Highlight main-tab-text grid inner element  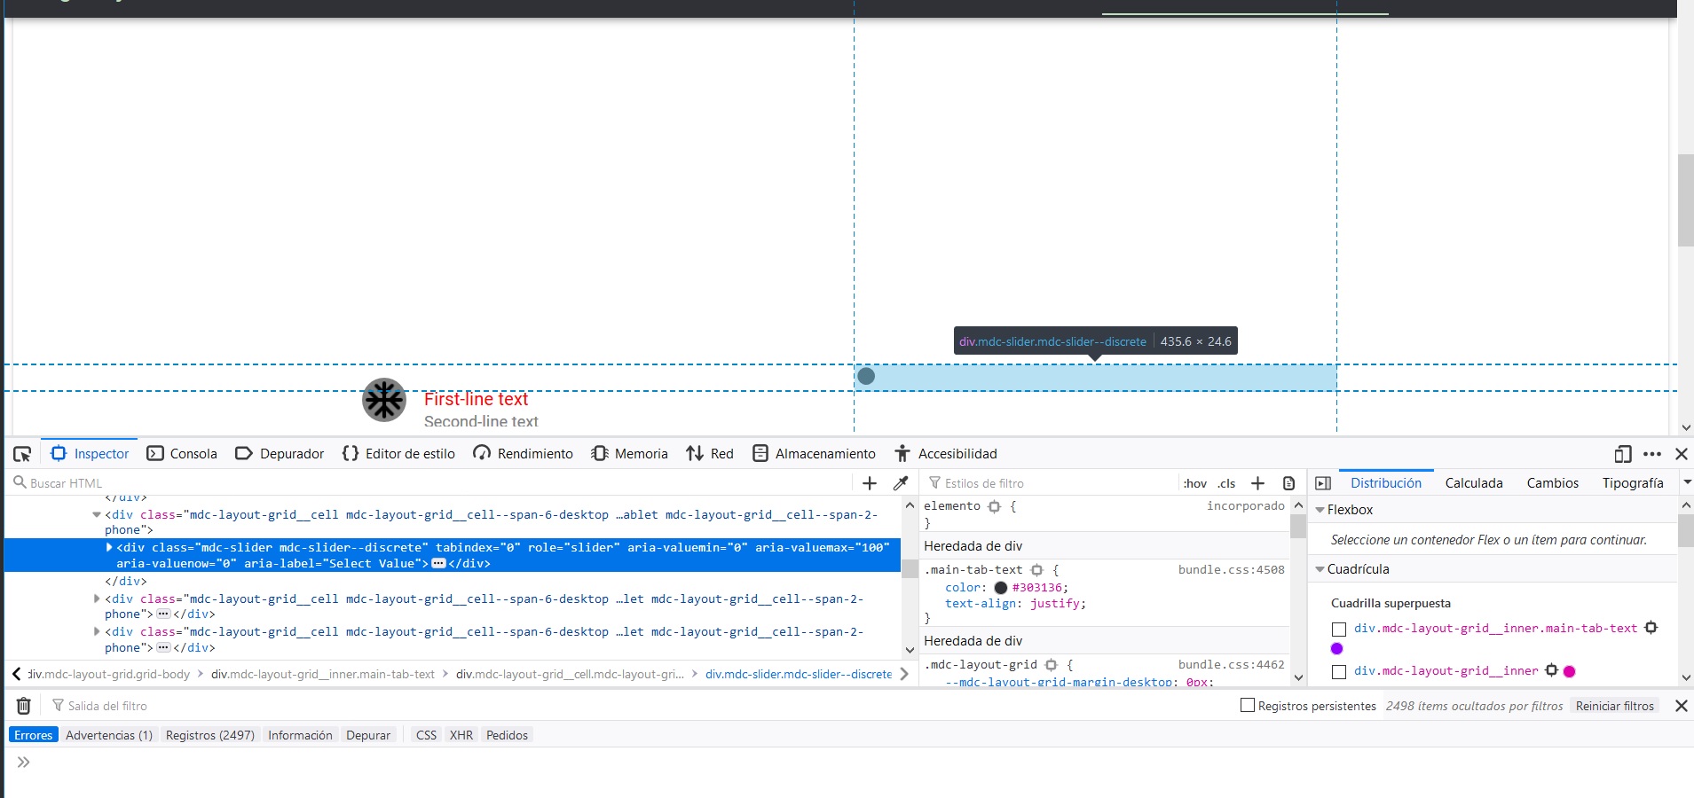click(1651, 628)
